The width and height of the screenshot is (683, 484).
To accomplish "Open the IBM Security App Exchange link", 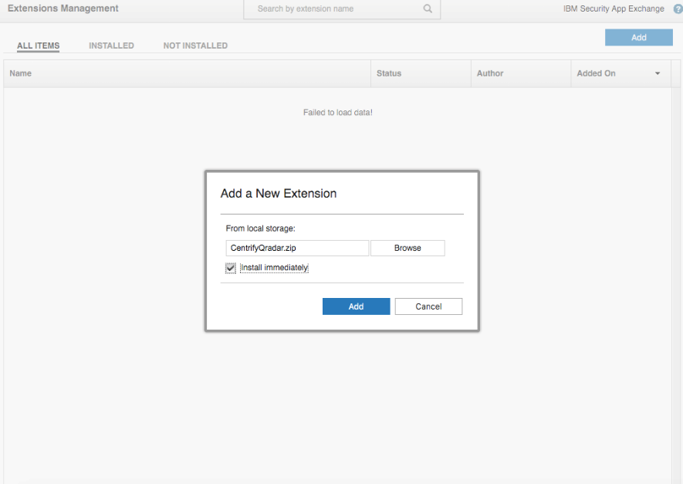I will point(614,9).
